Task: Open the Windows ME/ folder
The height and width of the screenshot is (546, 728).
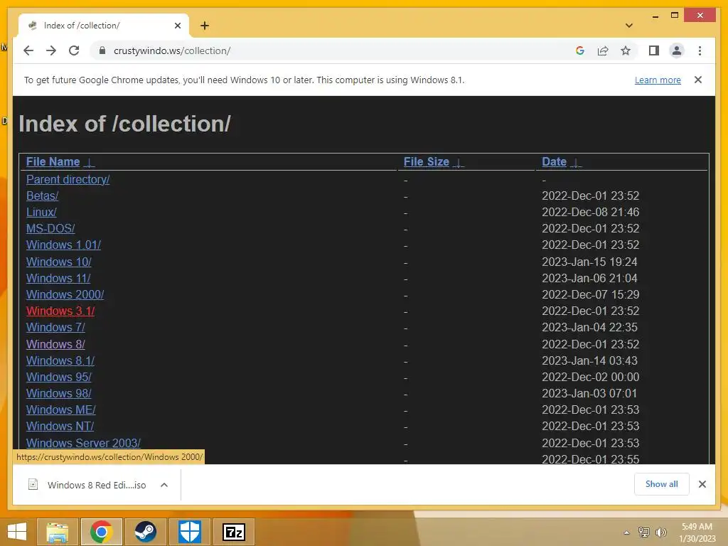Action: (61, 409)
